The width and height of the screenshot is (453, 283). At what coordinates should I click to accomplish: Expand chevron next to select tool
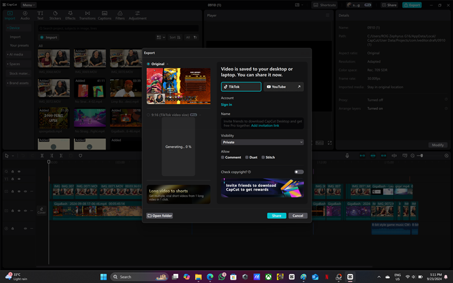13,156
